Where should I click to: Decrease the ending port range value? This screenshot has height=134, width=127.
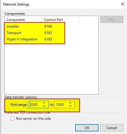(70, 106)
